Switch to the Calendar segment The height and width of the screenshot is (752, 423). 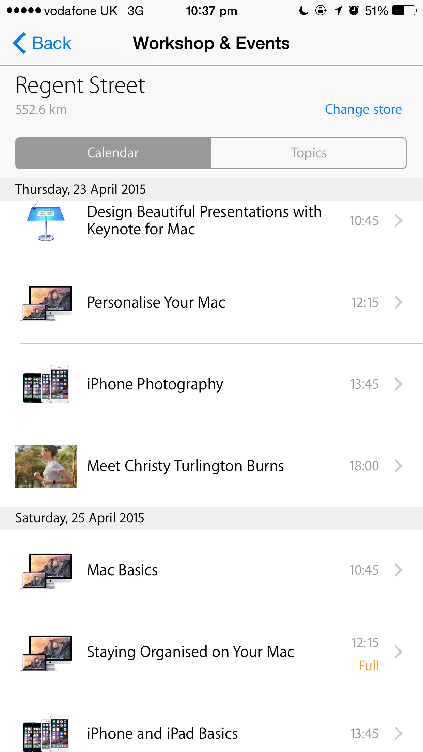coord(113,153)
